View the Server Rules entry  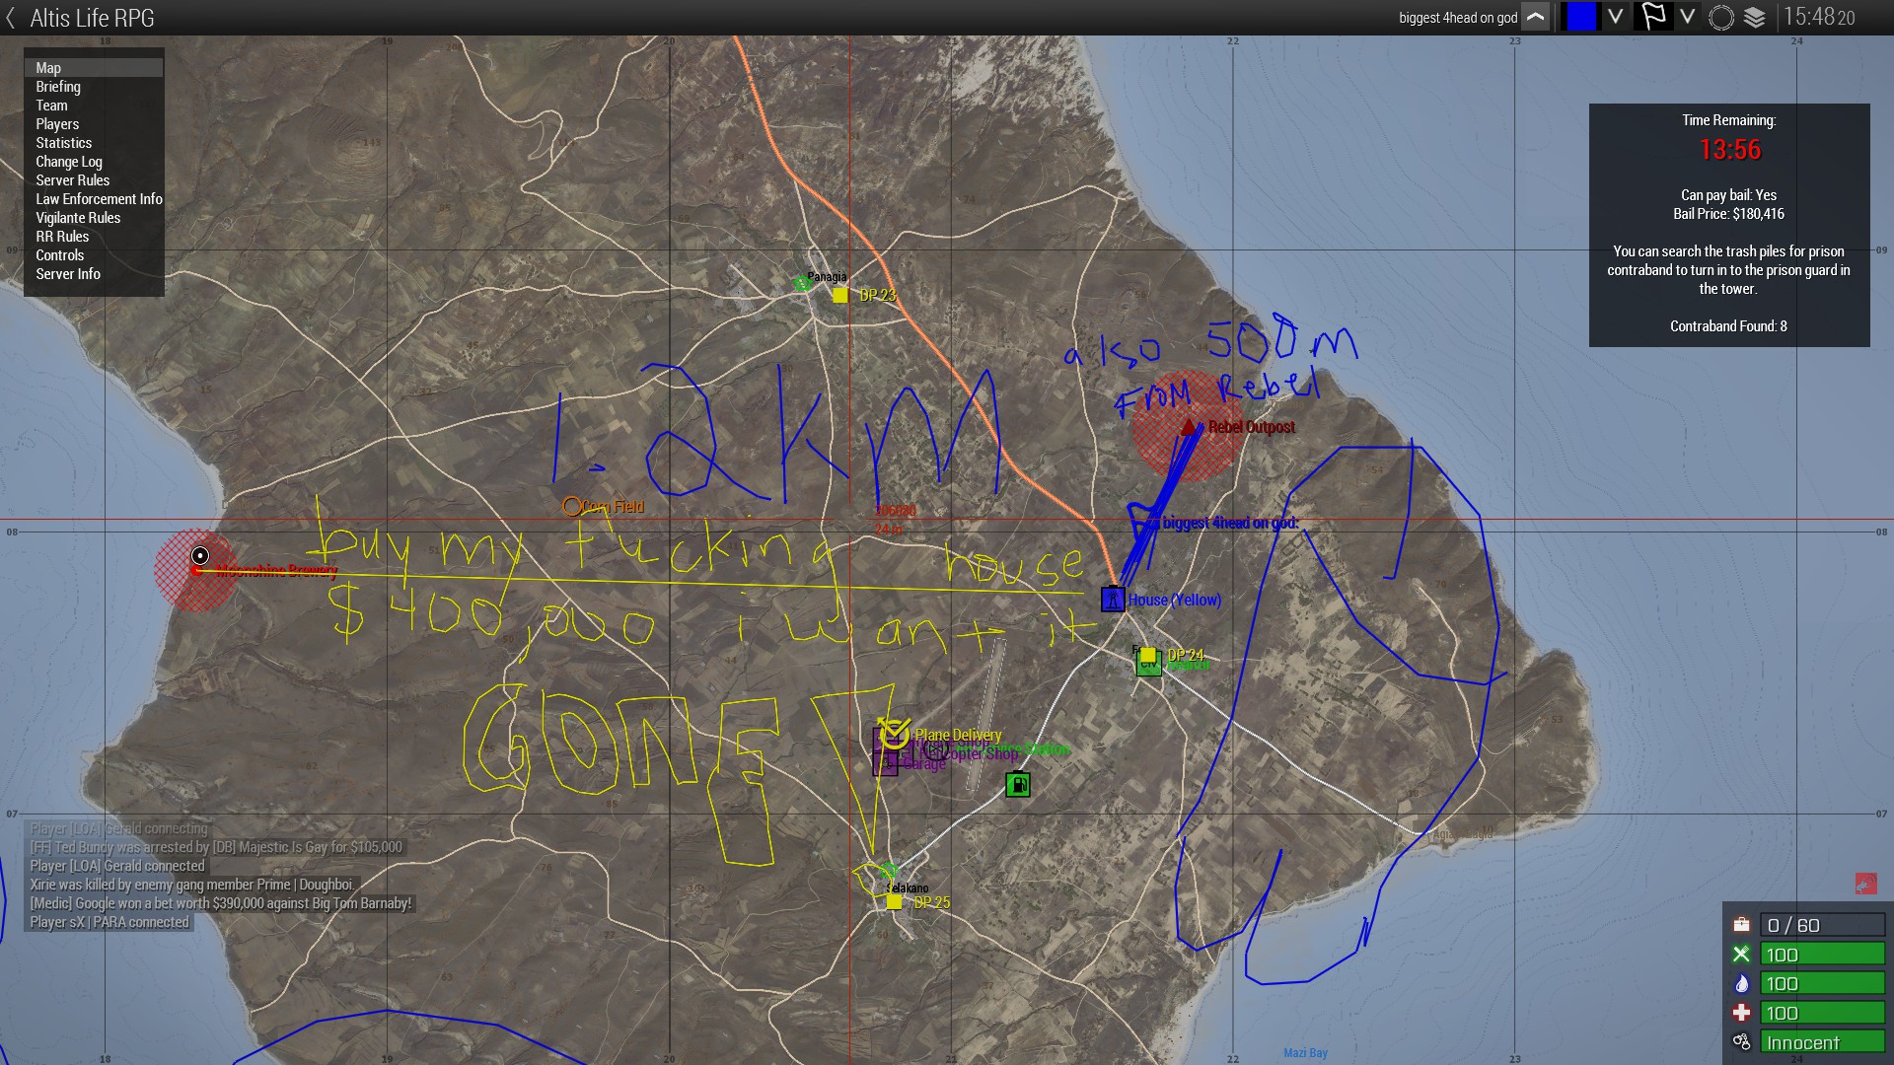[x=73, y=180]
